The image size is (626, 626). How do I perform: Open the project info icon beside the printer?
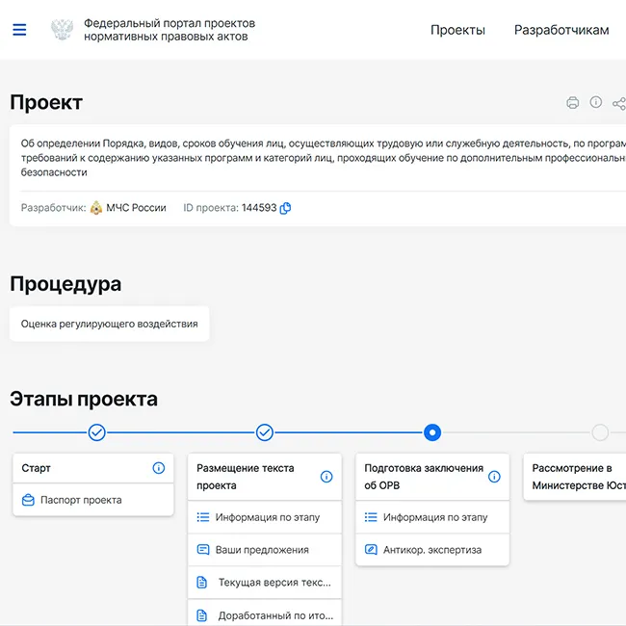click(595, 102)
